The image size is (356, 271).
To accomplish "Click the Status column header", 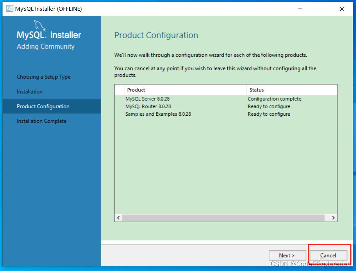I will click(x=292, y=90).
